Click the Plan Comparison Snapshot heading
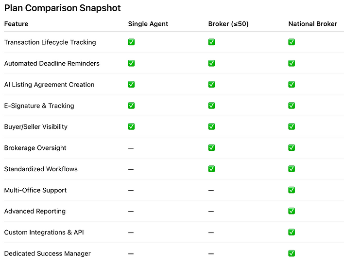Screen dimensions: 344x269 (63, 8)
